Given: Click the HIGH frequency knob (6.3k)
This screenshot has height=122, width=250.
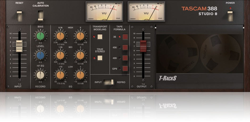Looking at the screenshot, I should click(60, 36).
